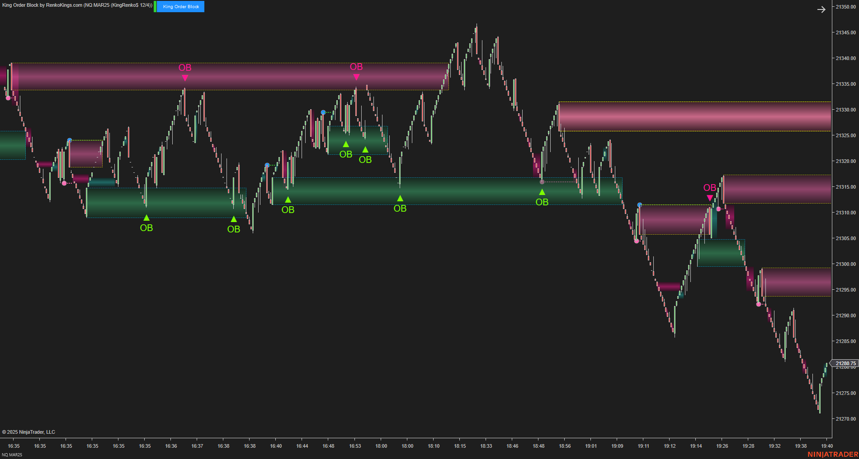
Task: Click the 19:40 label on the time axis
Action: click(x=827, y=445)
